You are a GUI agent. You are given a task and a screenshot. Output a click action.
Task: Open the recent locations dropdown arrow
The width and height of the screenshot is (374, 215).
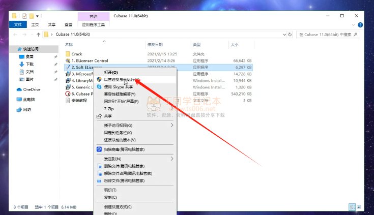click(x=32, y=35)
